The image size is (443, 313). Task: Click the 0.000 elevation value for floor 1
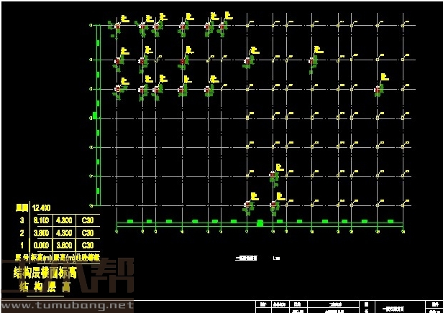point(42,245)
